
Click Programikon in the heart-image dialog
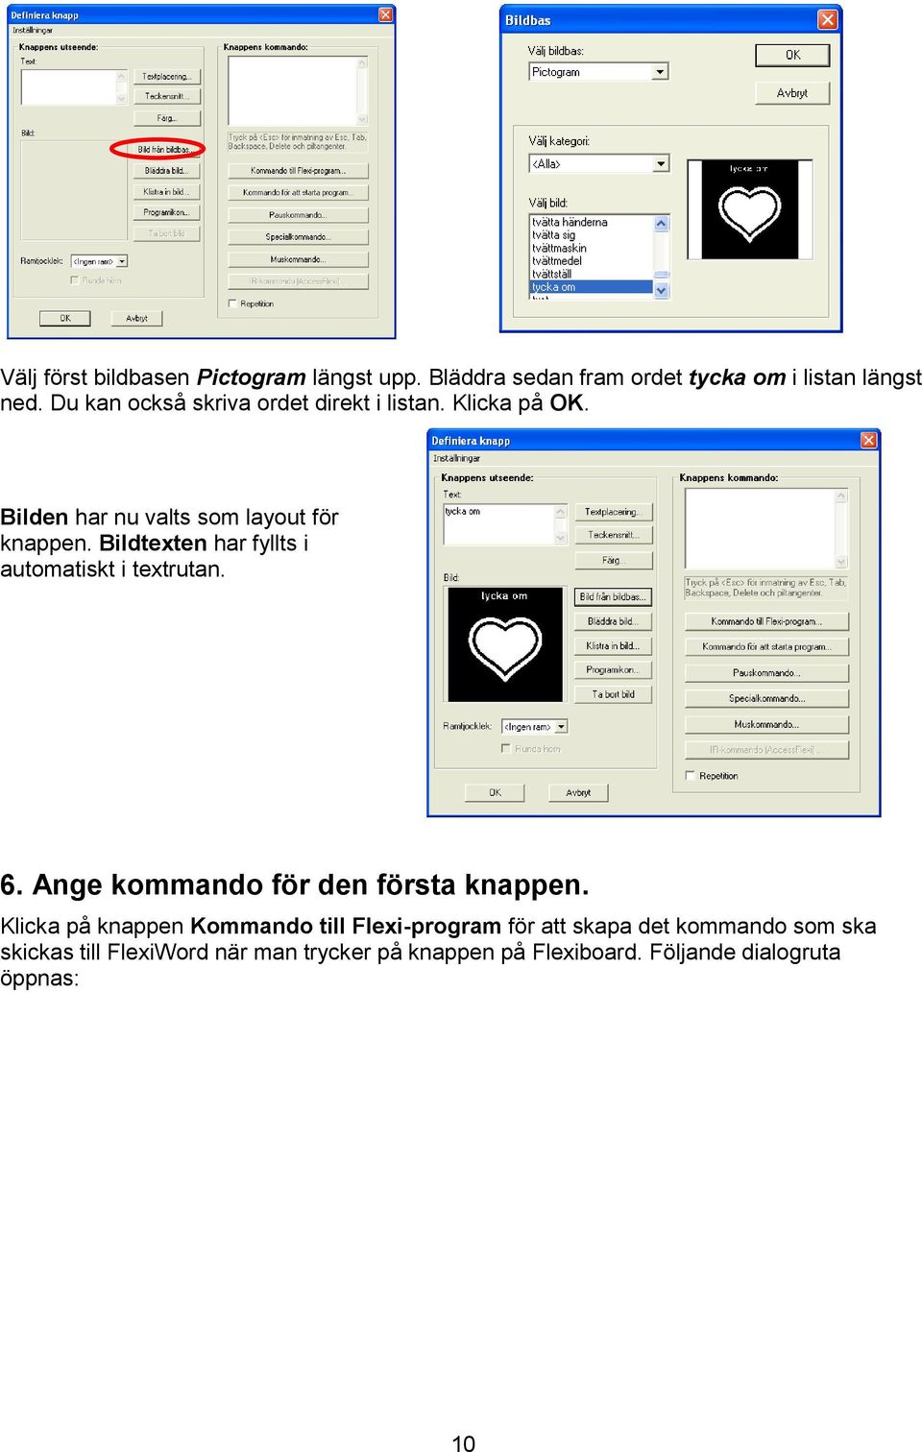click(613, 669)
